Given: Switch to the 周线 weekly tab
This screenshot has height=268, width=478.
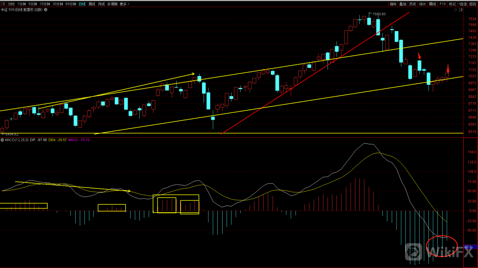Looking at the screenshot, I should pyautogui.click(x=92, y=4).
